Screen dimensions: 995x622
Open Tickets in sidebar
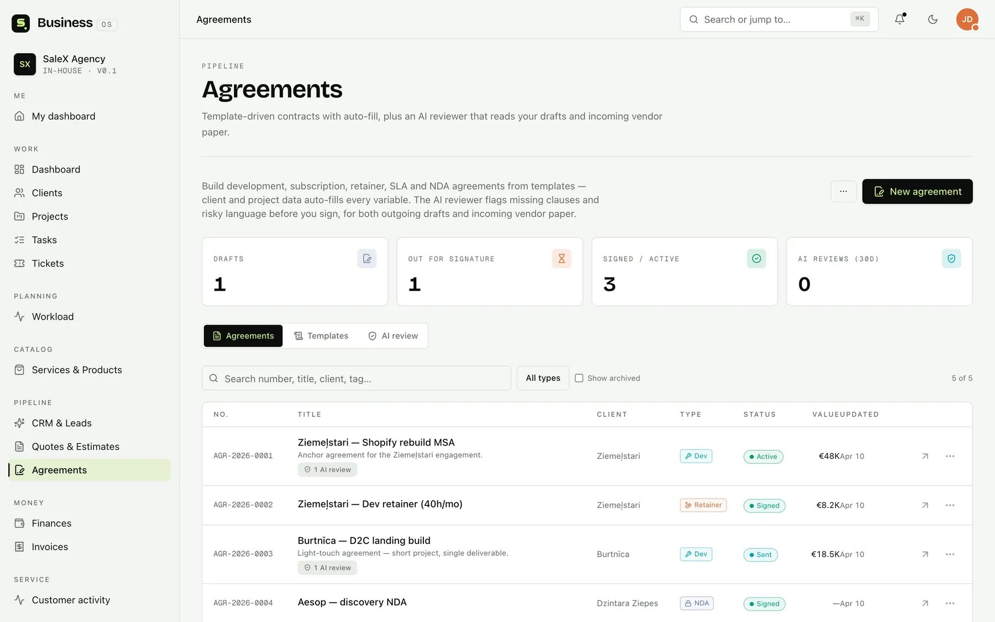click(90, 264)
